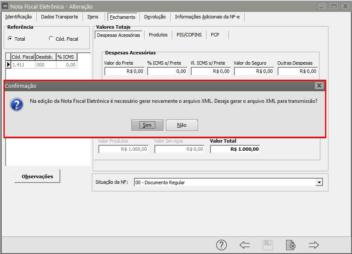Image resolution: width=352 pixels, height=254 pixels.
Task: Open the Situação da NF dropdown
Action: 319,182
